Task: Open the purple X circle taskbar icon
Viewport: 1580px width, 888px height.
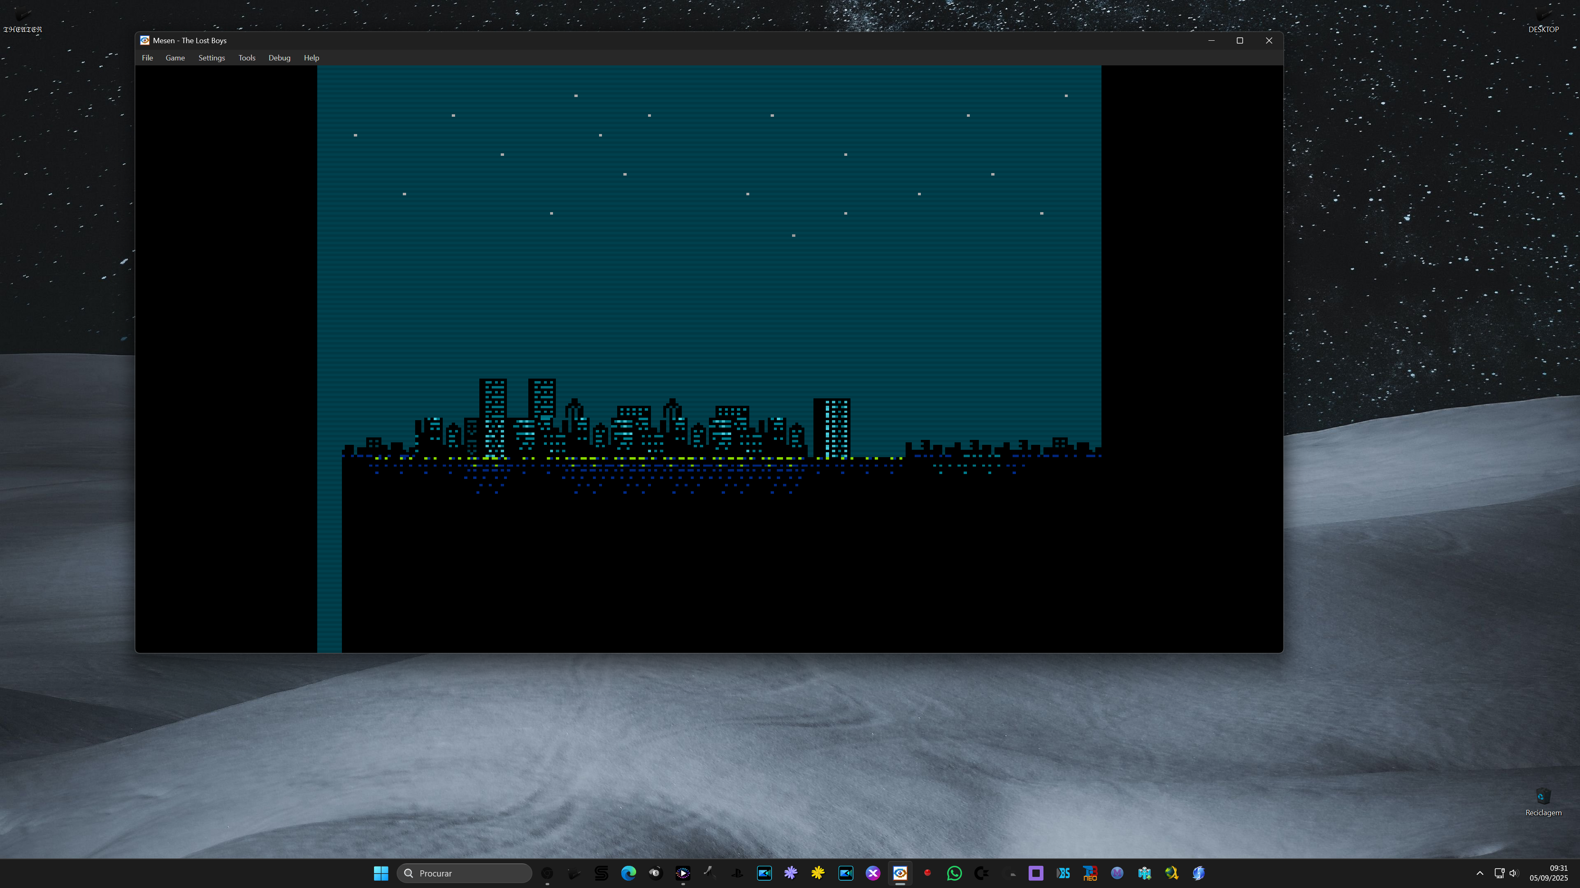Action: [873, 873]
